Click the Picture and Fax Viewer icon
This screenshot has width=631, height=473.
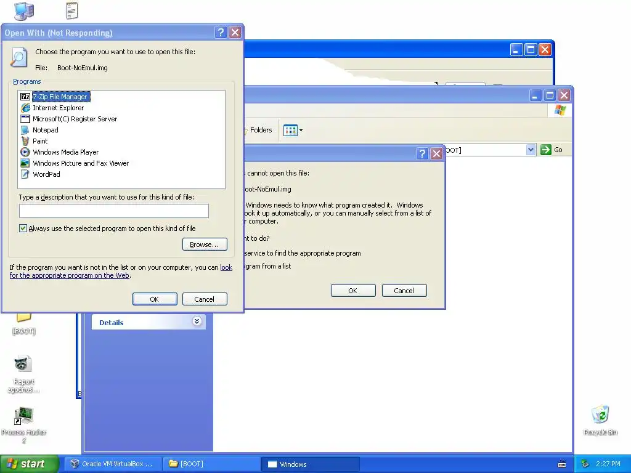point(25,163)
